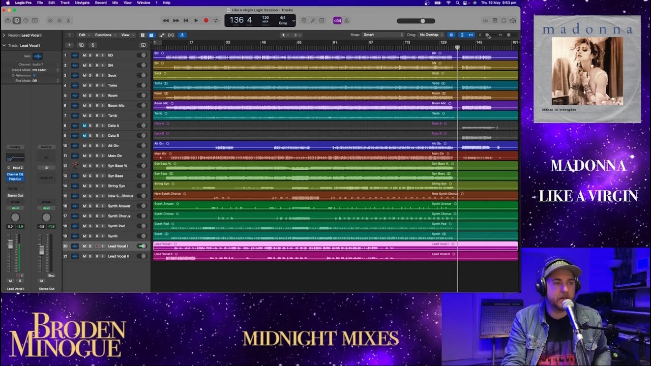Toggle the global Solo S button
Image resolution: width=651 pixels, height=366 pixels.
point(93,45)
